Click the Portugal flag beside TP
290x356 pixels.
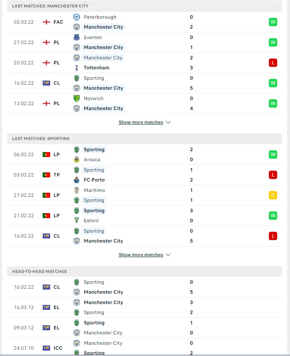[46, 175]
